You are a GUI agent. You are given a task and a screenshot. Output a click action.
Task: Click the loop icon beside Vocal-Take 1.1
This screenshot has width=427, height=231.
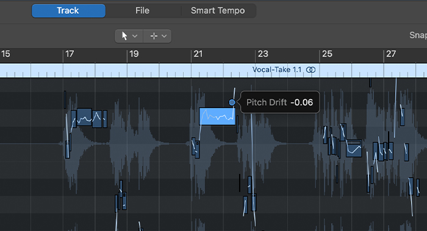tap(310, 70)
